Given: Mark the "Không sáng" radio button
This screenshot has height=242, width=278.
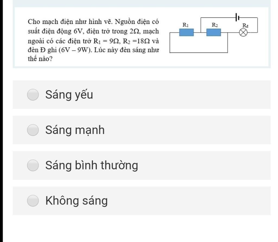Looking at the screenshot, I should (33, 201).
